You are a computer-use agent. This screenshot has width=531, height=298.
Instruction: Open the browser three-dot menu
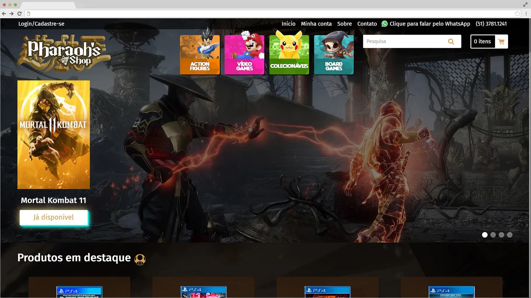[x=526, y=14]
